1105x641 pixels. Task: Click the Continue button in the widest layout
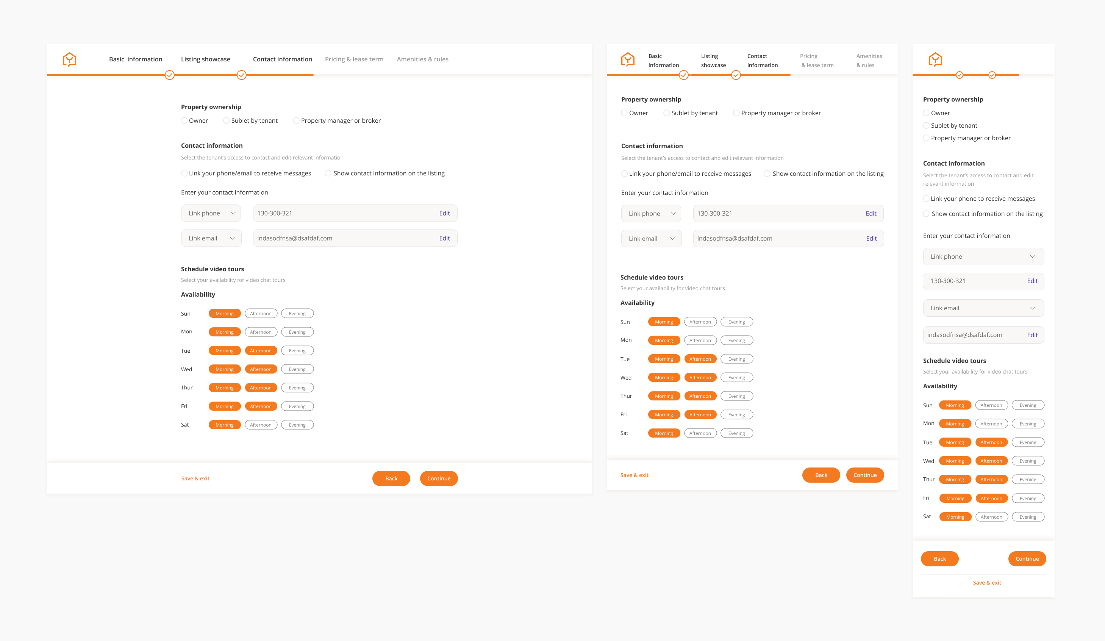pyautogui.click(x=439, y=478)
